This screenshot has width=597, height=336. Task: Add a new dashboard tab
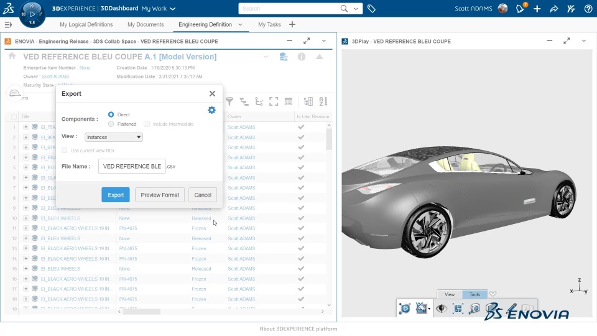(292, 24)
